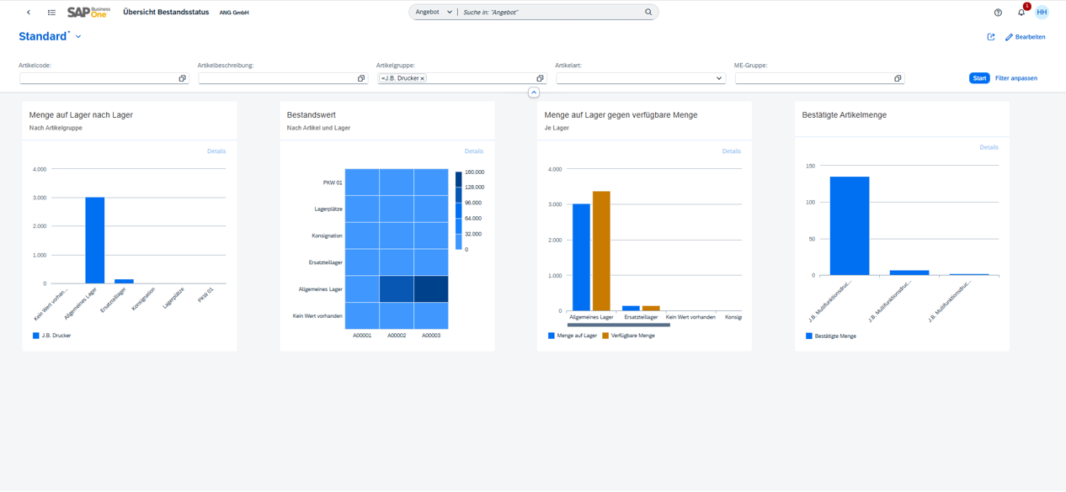1066x492 pixels.
Task: Click heatmap cell Allgemeines Lager A00002
Action: 397,288
